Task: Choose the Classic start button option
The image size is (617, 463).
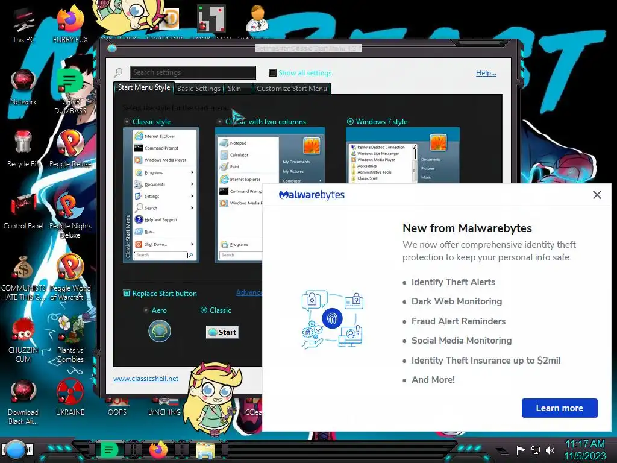Action: [x=204, y=310]
